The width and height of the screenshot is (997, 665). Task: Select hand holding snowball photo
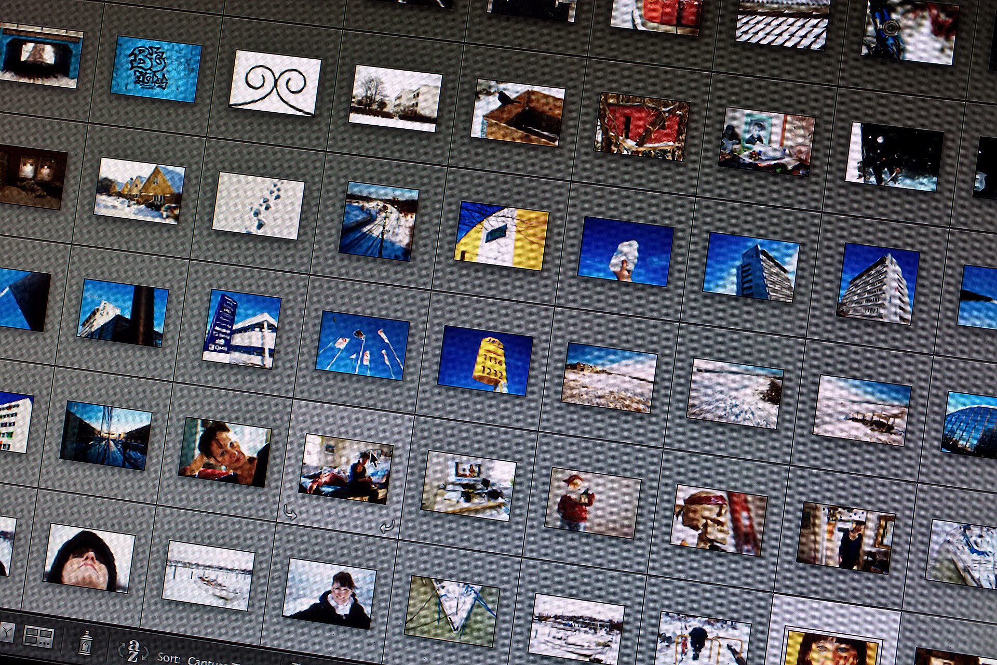626,252
